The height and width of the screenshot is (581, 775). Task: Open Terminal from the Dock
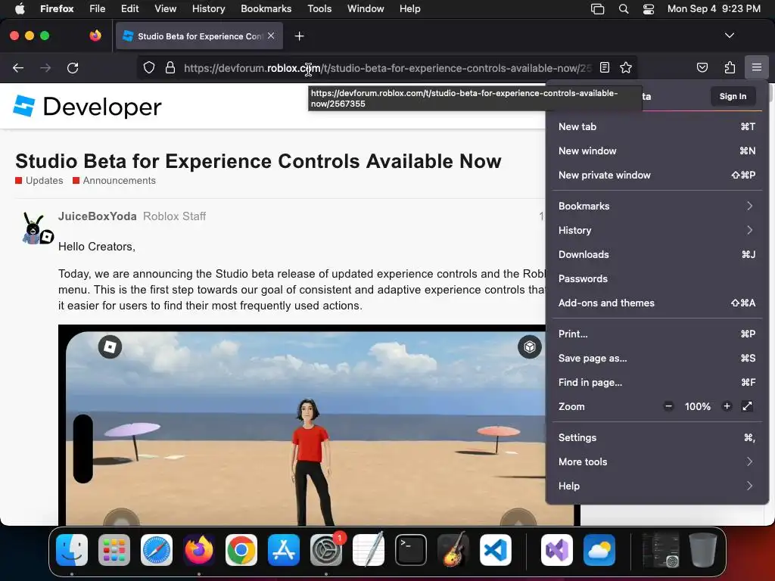point(411,550)
